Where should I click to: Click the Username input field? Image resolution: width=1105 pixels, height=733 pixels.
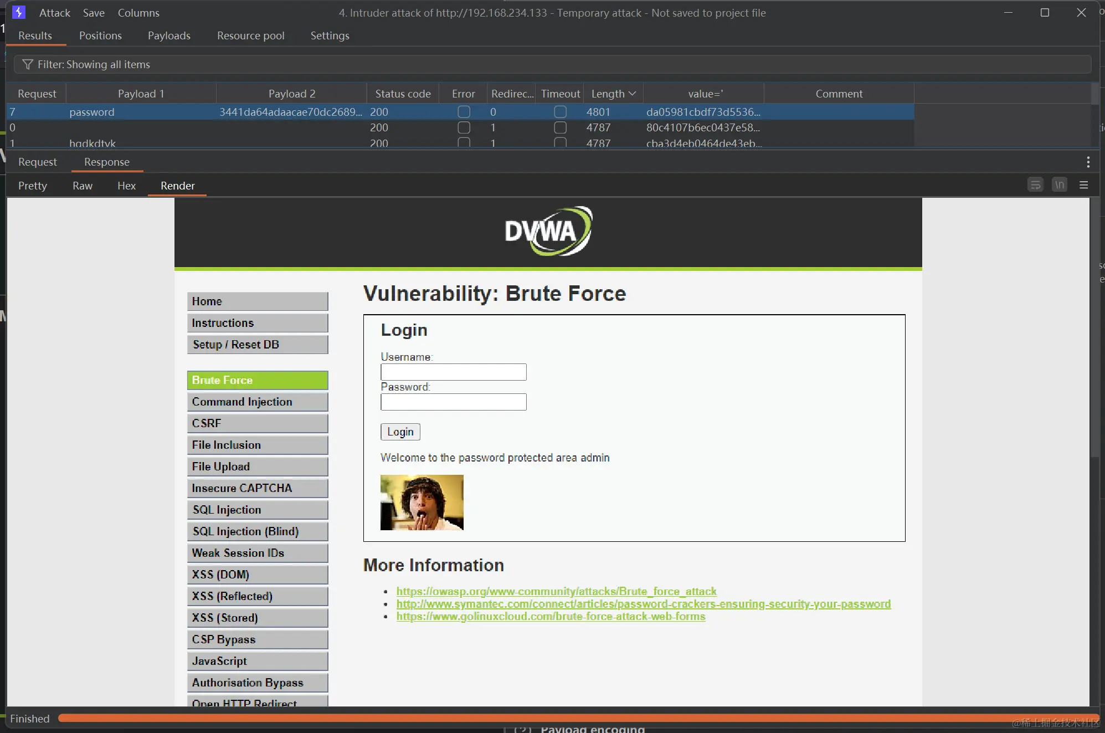pyautogui.click(x=453, y=372)
